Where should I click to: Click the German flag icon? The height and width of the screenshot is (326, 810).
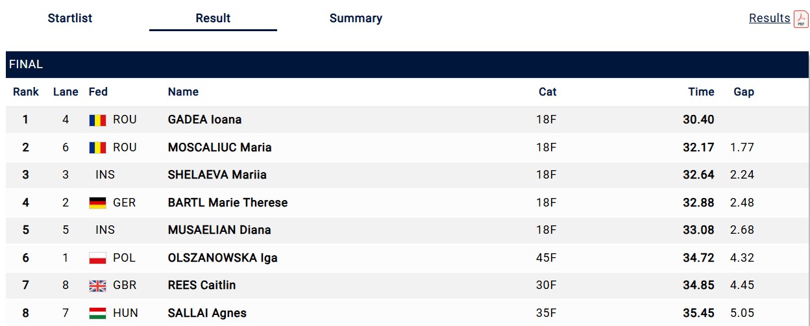click(97, 203)
